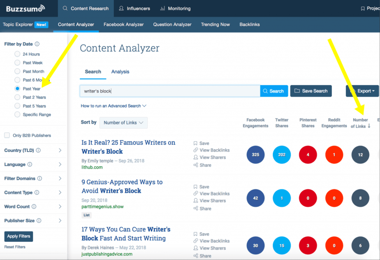Click the Word Count info icon
The width and height of the screenshot is (380, 260).
tap(34, 207)
